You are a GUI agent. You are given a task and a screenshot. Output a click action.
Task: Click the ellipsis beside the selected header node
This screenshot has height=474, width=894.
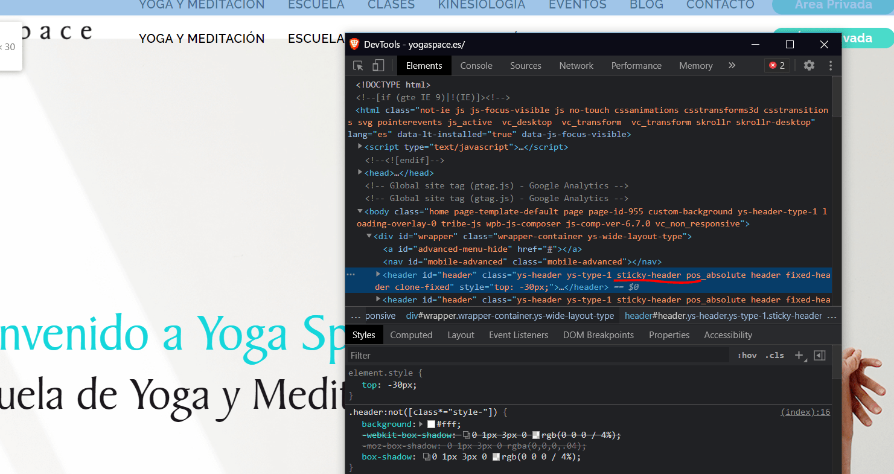[x=351, y=274]
